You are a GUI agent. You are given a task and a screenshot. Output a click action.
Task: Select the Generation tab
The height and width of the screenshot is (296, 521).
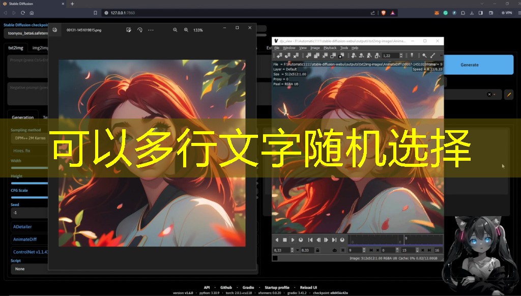[22, 117]
